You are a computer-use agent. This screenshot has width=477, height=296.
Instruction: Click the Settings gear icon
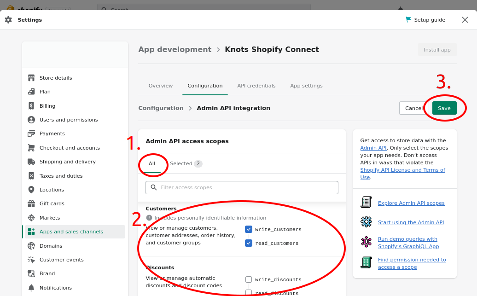coord(8,20)
